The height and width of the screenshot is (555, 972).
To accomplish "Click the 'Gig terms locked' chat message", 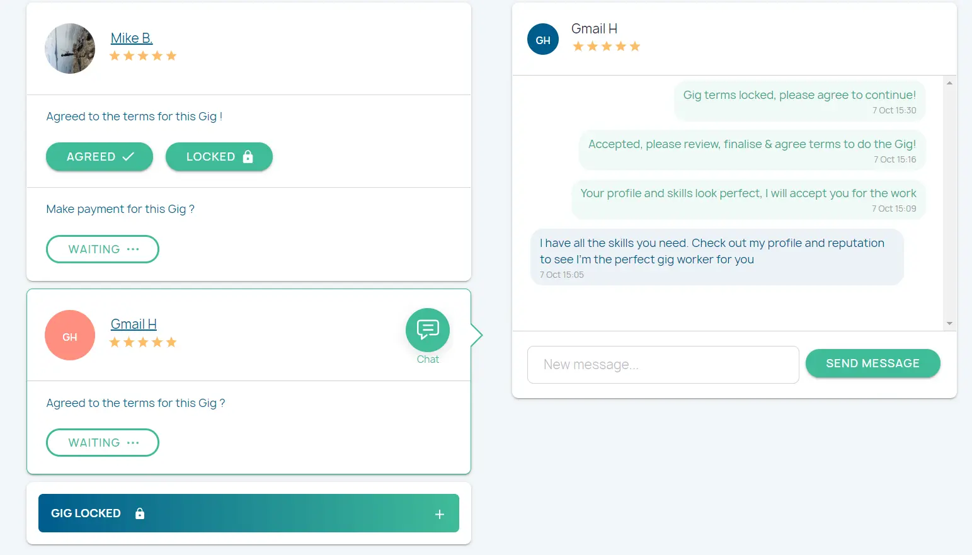I will coord(799,95).
